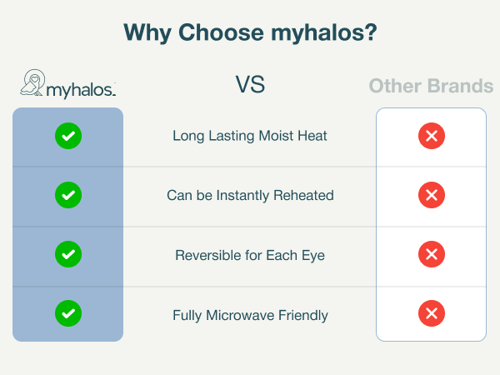The image size is (500, 375).
Task: Click the 'Long Lasting Moist Heat' label
Action: pyautogui.click(x=250, y=136)
